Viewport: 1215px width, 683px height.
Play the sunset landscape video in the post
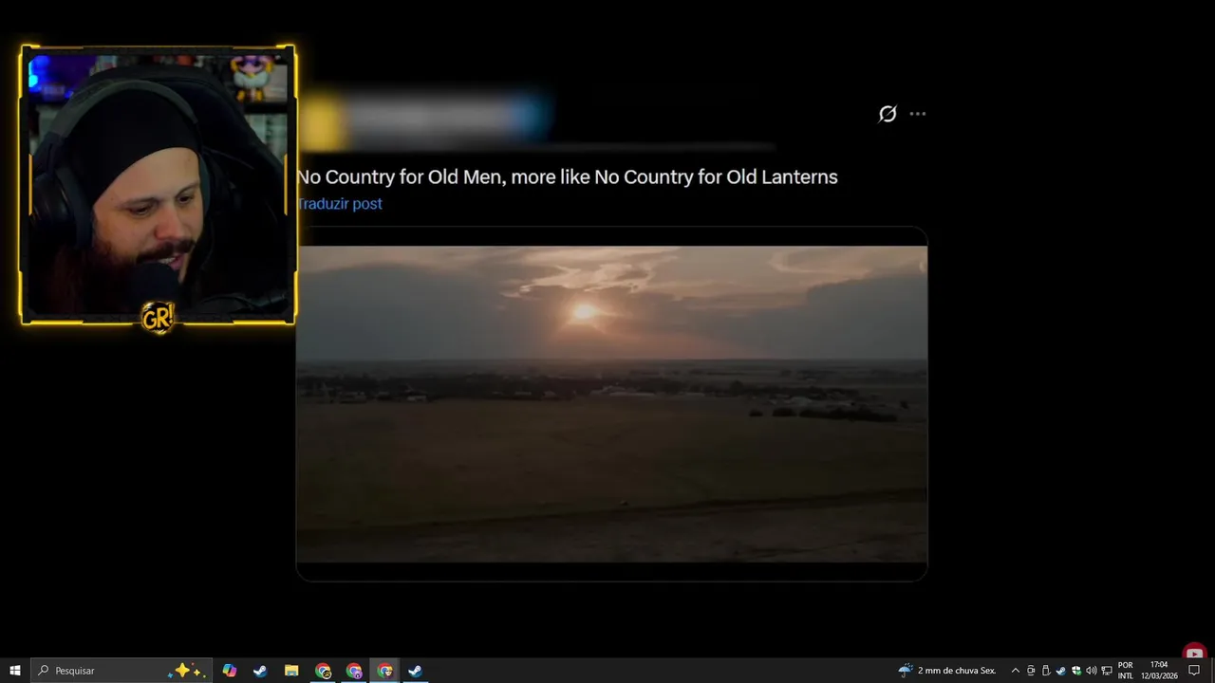[x=612, y=404]
